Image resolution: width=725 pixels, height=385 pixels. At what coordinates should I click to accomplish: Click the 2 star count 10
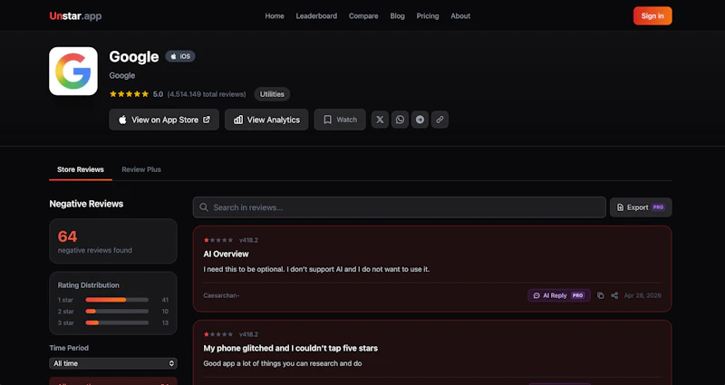[165, 312]
